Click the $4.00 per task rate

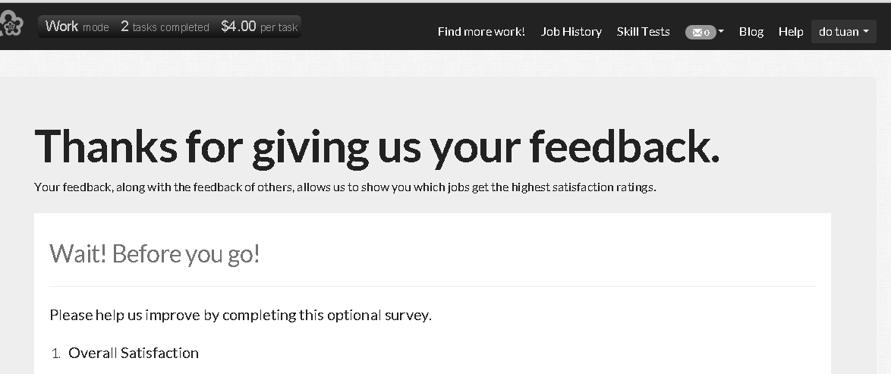pyautogui.click(x=259, y=27)
